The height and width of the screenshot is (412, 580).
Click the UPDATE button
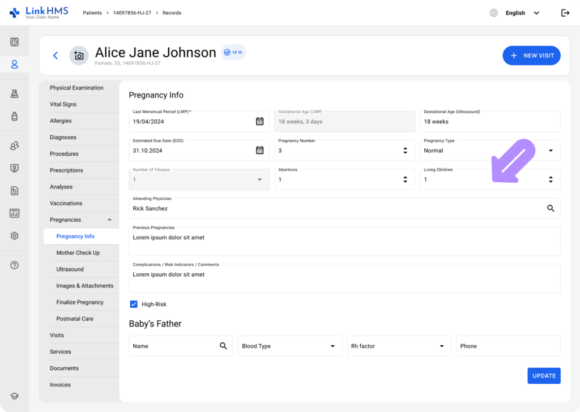point(544,376)
